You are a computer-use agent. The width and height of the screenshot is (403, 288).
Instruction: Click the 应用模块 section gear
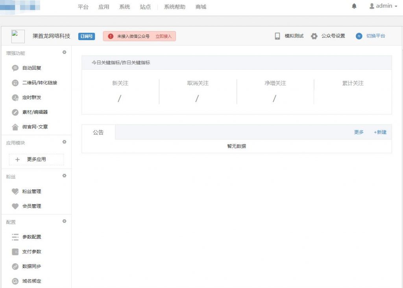point(64,142)
